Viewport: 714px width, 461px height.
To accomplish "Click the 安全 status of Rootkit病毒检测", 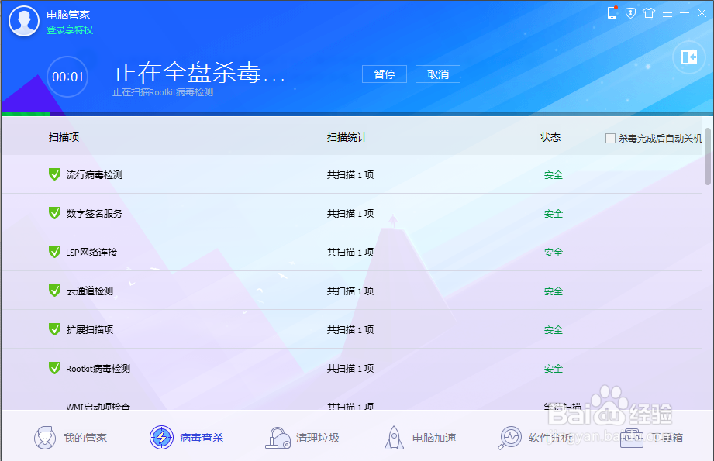I will pyautogui.click(x=554, y=368).
